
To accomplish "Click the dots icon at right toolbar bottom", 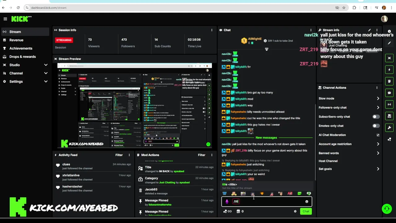I will [390, 139].
